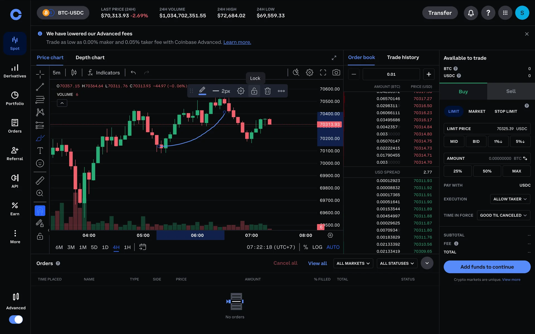535x334 pixels.
Task: Click Add funds to continue button
Action: 487,267
